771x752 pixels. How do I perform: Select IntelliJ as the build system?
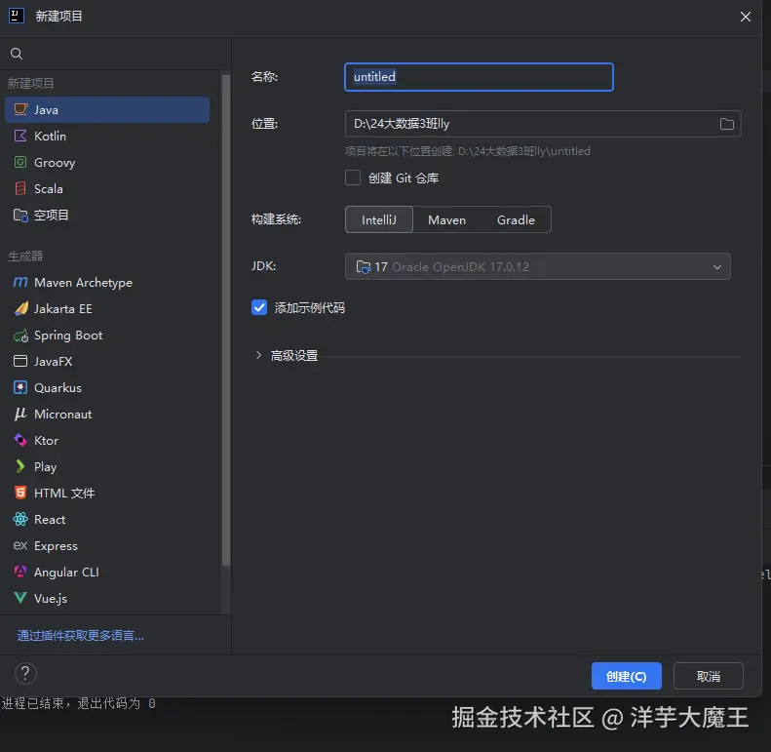point(378,220)
